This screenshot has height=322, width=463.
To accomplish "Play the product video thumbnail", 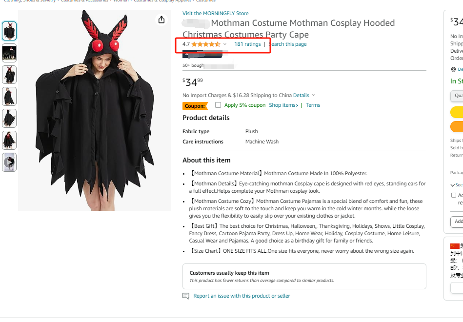I will click(9, 162).
